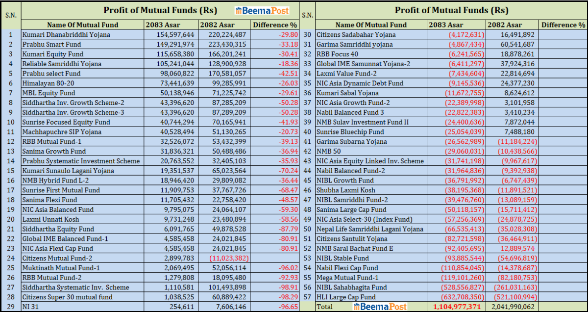Select HLI Large Cap Fund name
The height and width of the screenshot is (312, 588).
tap(346, 297)
